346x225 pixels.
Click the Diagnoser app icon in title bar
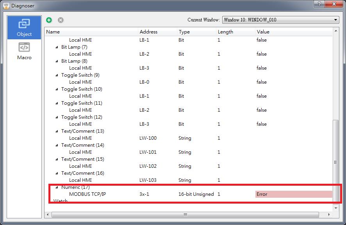click(6, 6)
